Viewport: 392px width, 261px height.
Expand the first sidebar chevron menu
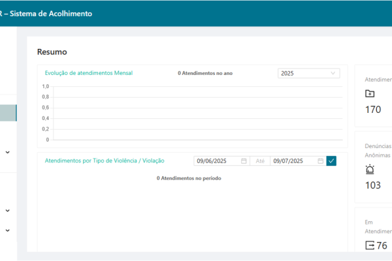[7, 152]
